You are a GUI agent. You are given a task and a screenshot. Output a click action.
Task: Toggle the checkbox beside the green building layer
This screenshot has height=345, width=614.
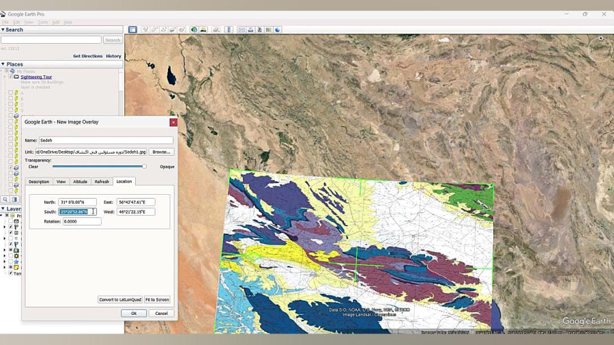pyautogui.click(x=10, y=250)
